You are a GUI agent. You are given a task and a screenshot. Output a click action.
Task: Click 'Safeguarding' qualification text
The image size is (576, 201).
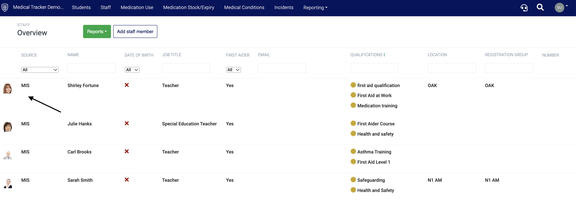point(371,180)
